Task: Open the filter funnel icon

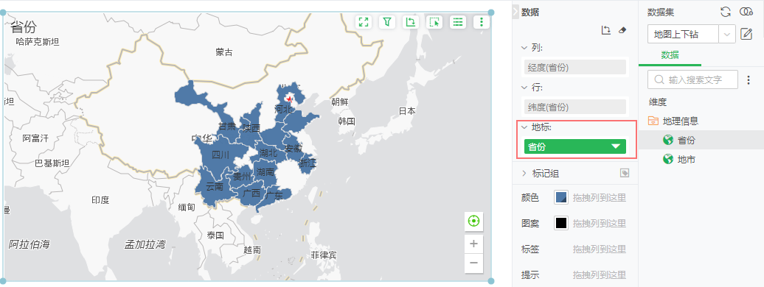Action: 387,22
